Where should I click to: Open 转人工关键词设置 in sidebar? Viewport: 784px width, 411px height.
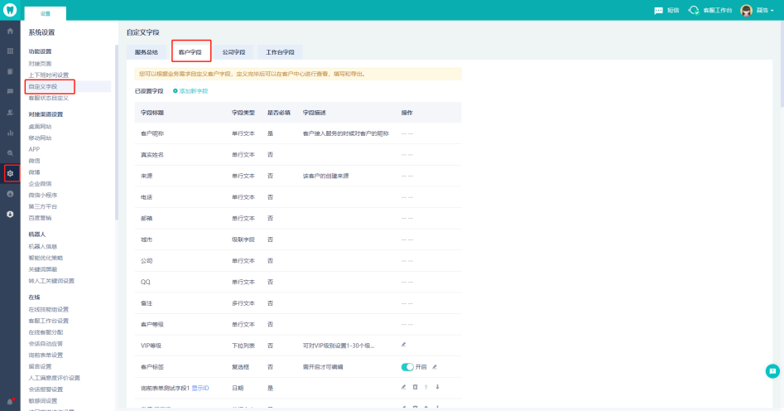[x=51, y=281]
